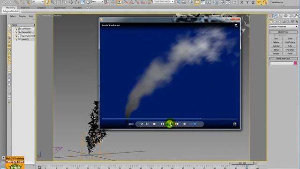Open the Modify command panel tab
300x169 pixels.
pos(275,16)
